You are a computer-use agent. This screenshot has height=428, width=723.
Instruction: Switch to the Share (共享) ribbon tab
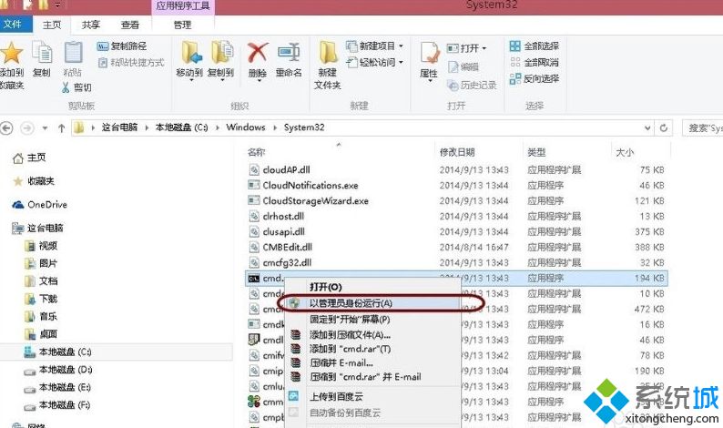[x=91, y=25]
